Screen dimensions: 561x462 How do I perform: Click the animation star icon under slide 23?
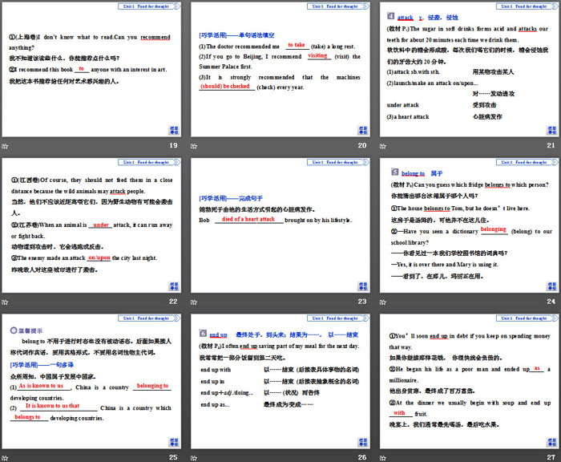[x=194, y=302]
